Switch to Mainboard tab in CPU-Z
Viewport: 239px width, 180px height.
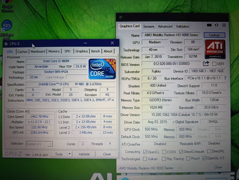click(38, 51)
